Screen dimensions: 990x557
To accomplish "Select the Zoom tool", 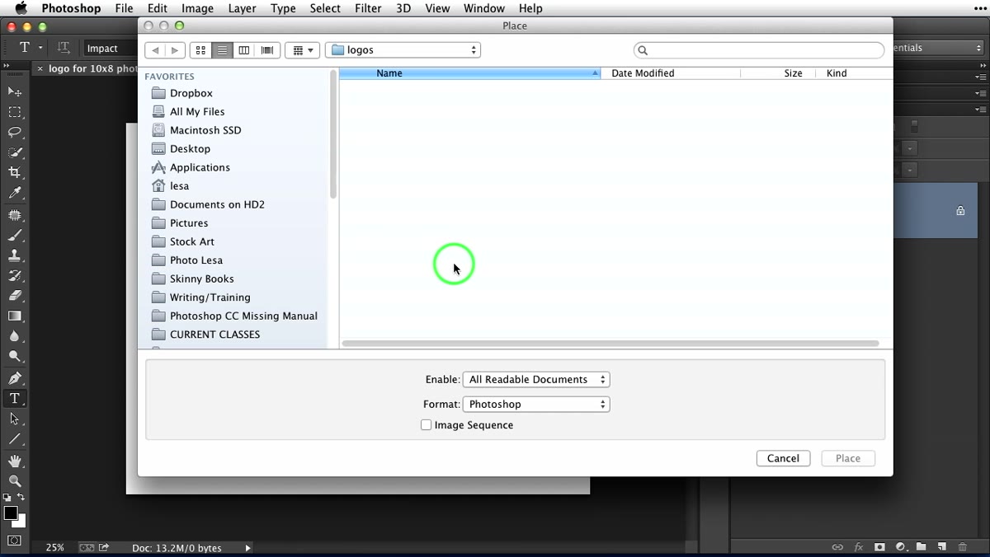I will [15, 481].
